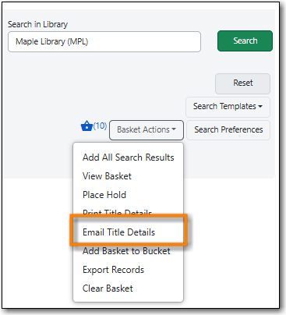Click the green Search button
Screen dimensions: 286x315
coord(245,41)
